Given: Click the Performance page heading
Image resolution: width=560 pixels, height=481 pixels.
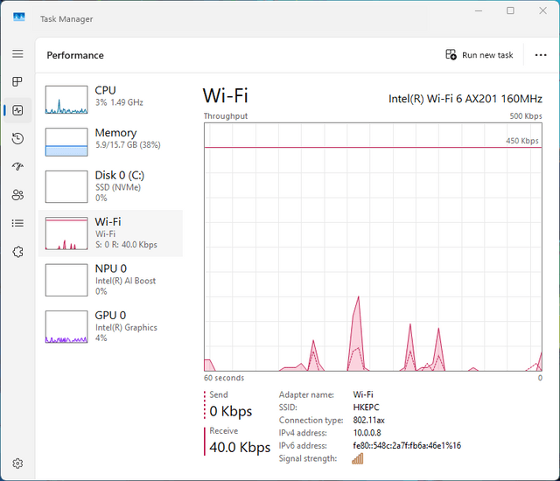Looking at the screenshot, I should [x=75, y=55].
